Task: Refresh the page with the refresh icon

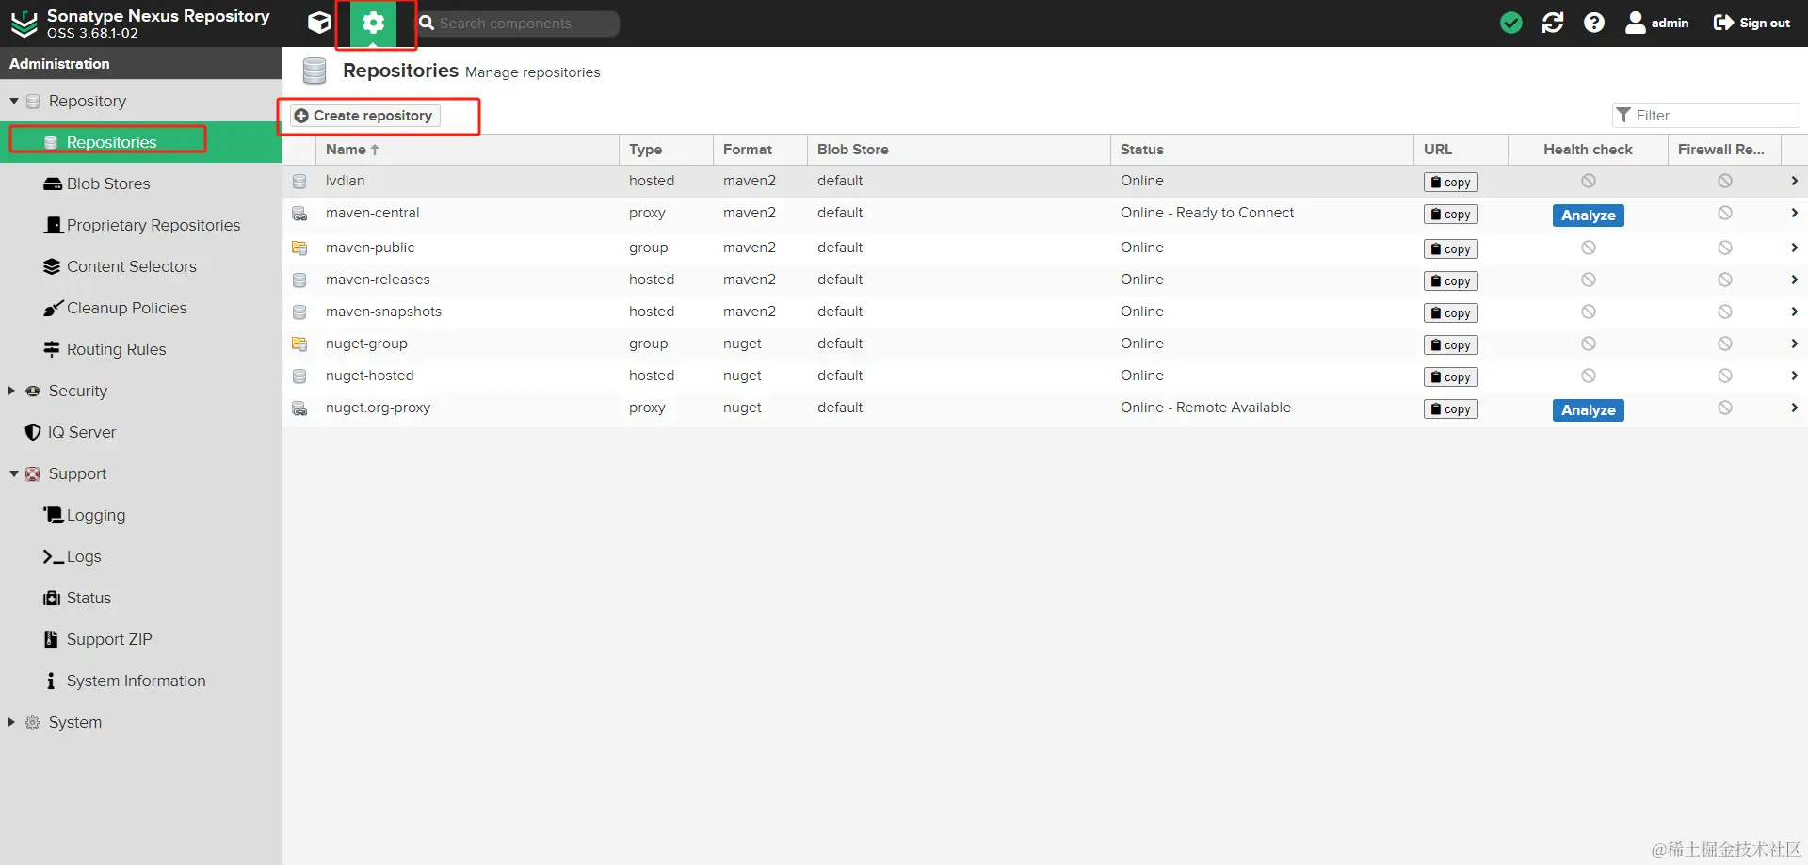Action: pos(1553,23)
